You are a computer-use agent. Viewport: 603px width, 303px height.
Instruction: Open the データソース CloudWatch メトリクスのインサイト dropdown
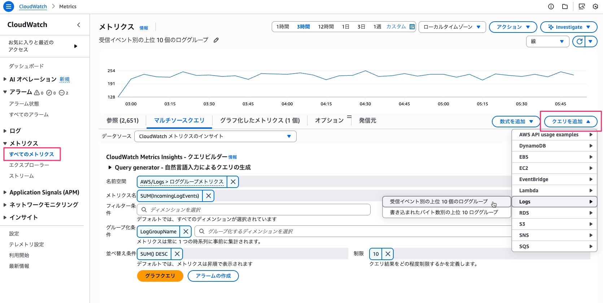click(x=215, y=136)
